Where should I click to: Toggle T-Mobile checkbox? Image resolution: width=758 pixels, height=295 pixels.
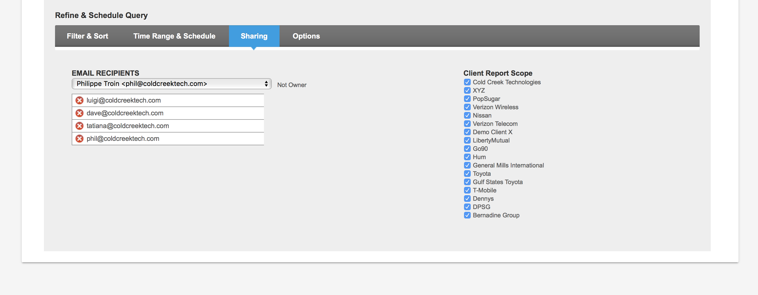[467, 190]
